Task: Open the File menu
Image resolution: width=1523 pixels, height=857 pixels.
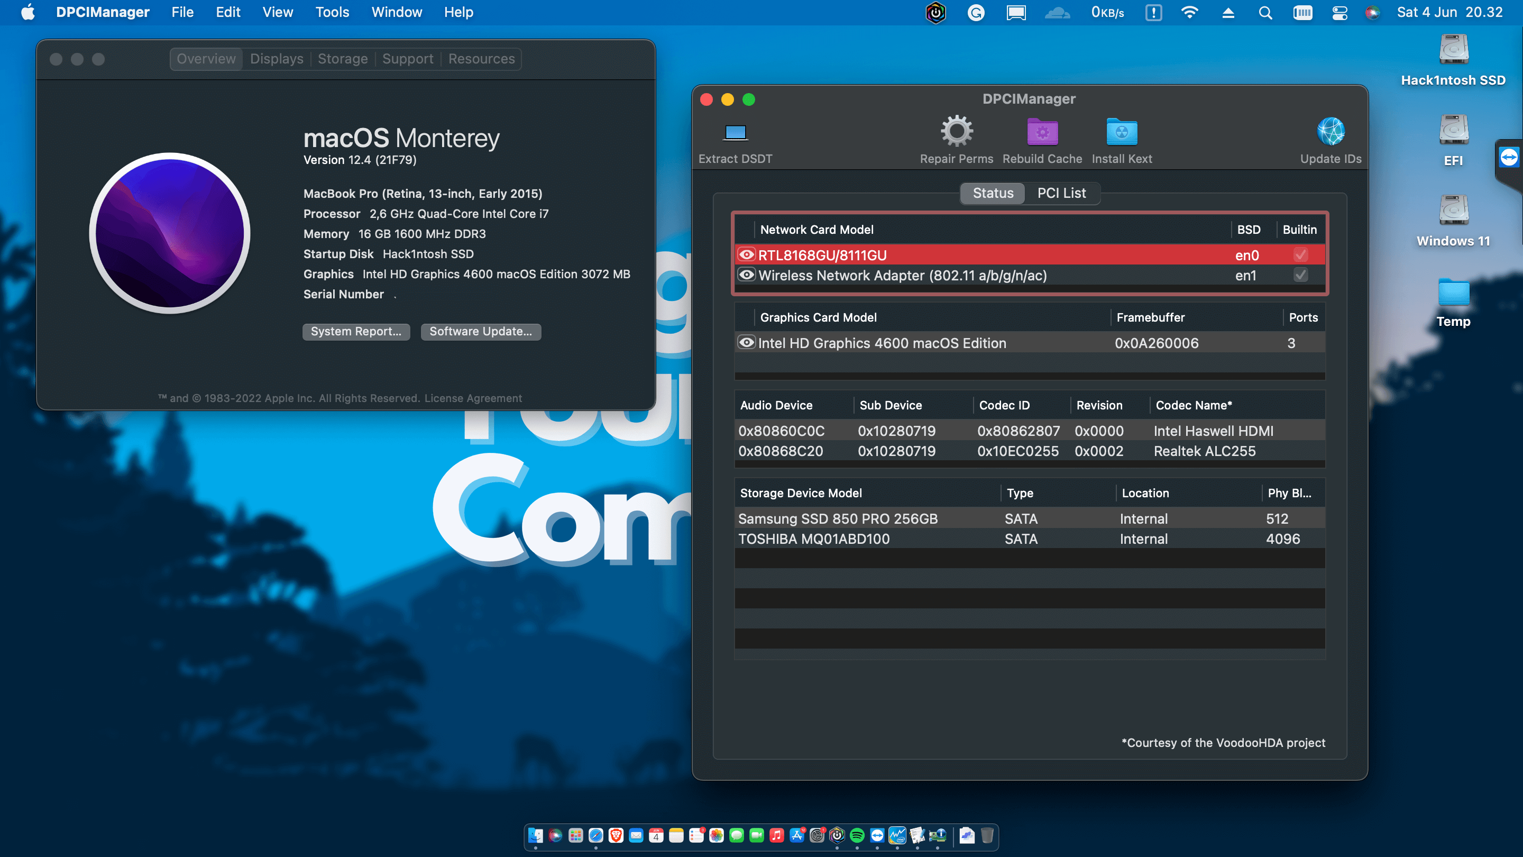Action: coord(182,12)
